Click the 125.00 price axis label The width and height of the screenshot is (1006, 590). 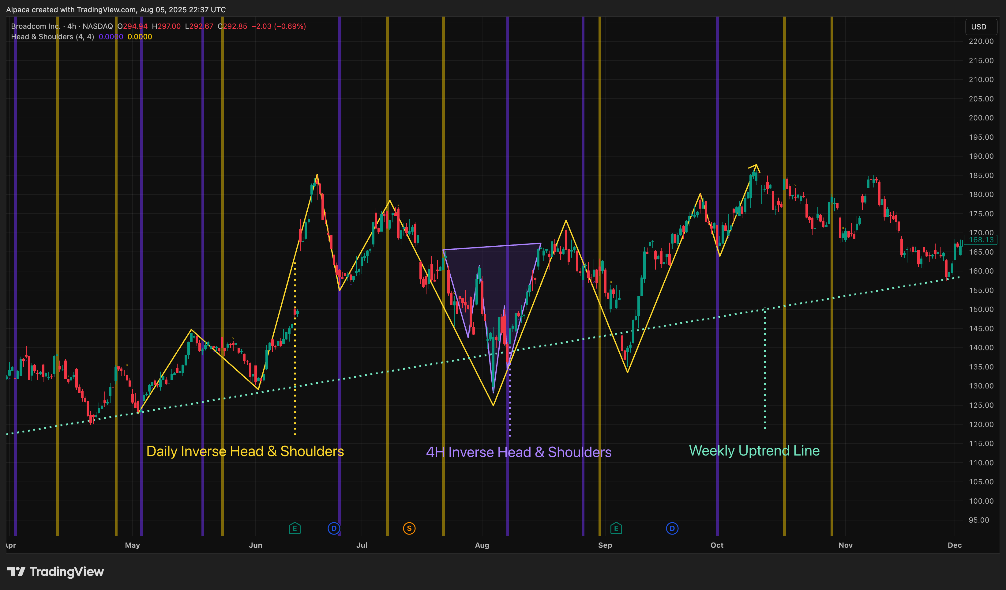pyautogui.click(x=981, y=405)
